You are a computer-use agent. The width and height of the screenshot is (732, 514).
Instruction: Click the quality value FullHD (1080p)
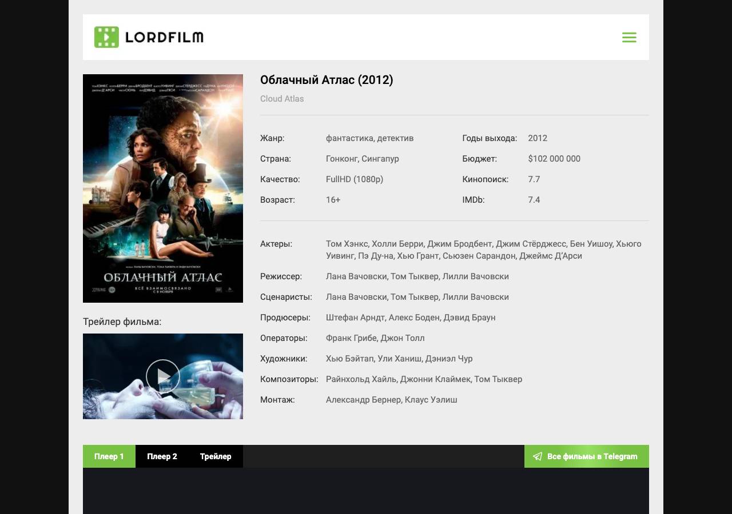pos(355,179)
